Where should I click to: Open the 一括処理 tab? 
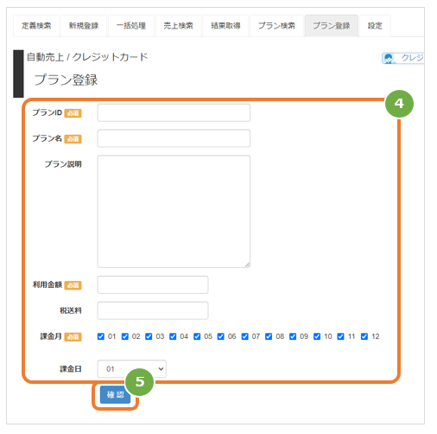click(x=131, y=26)
